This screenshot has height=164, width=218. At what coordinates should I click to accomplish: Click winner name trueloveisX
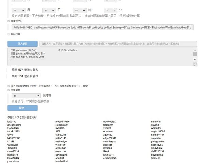click(x=110, y=121)
